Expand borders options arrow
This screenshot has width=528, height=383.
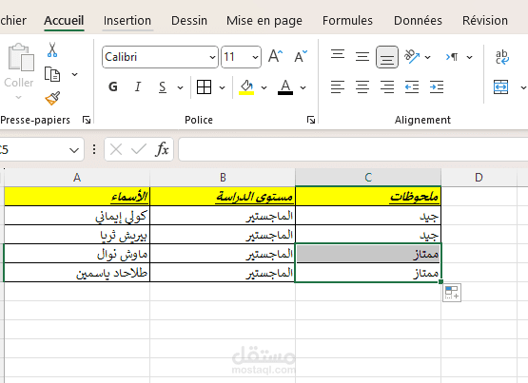(x=223, y=87)
